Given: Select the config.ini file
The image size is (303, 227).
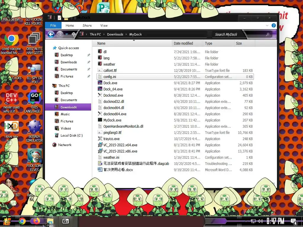Looking at the screenshot, I should (175, 77).
